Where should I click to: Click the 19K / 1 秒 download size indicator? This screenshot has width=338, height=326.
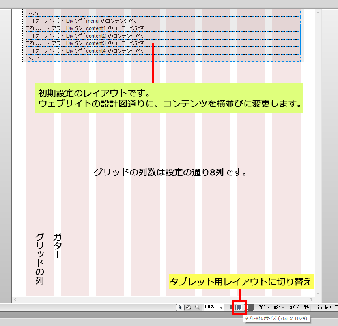point(299,307)
